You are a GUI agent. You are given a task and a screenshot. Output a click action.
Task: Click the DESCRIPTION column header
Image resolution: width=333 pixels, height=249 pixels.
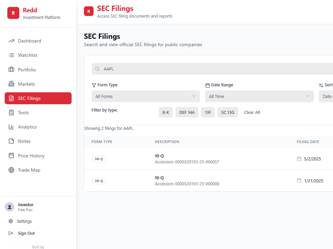(167, 142)
